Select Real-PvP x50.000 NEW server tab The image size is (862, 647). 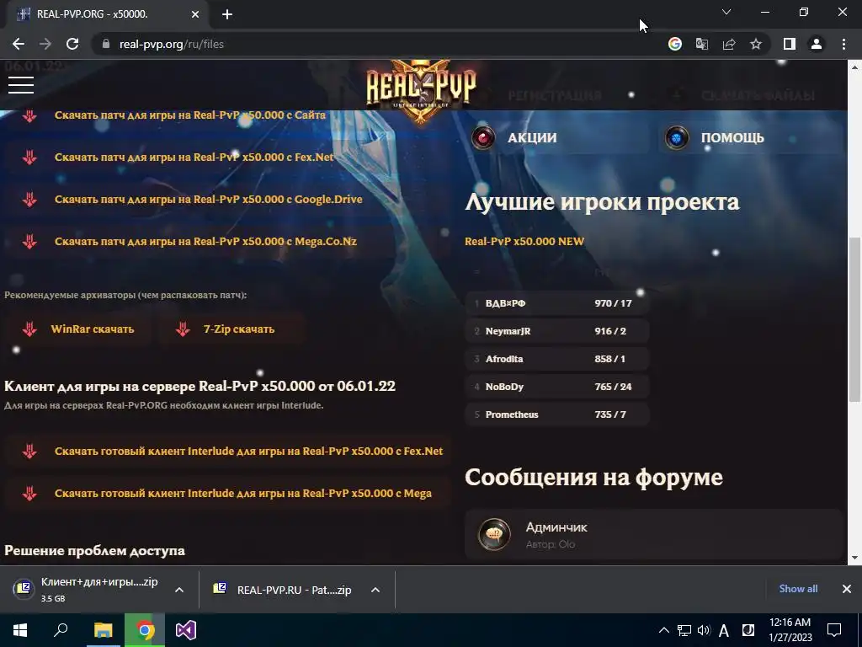[x=524, y=241]
